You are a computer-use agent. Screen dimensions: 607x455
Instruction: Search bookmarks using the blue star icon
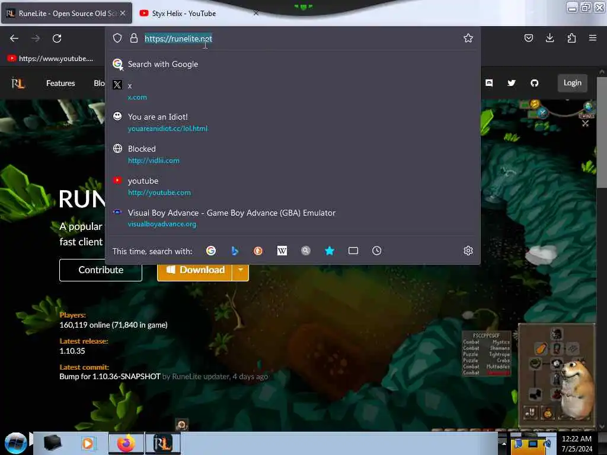[x=330, y=251]
